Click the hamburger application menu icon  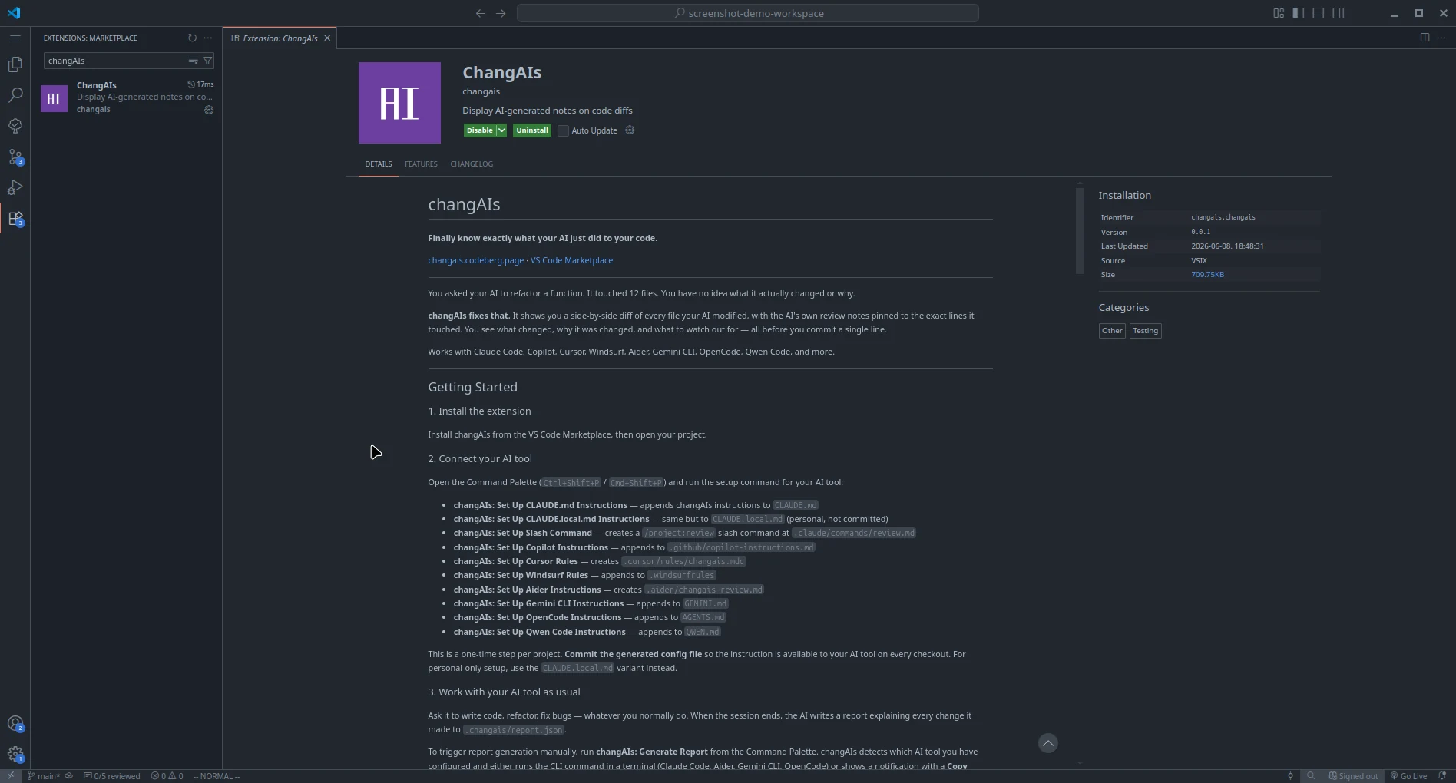(15, 38)
